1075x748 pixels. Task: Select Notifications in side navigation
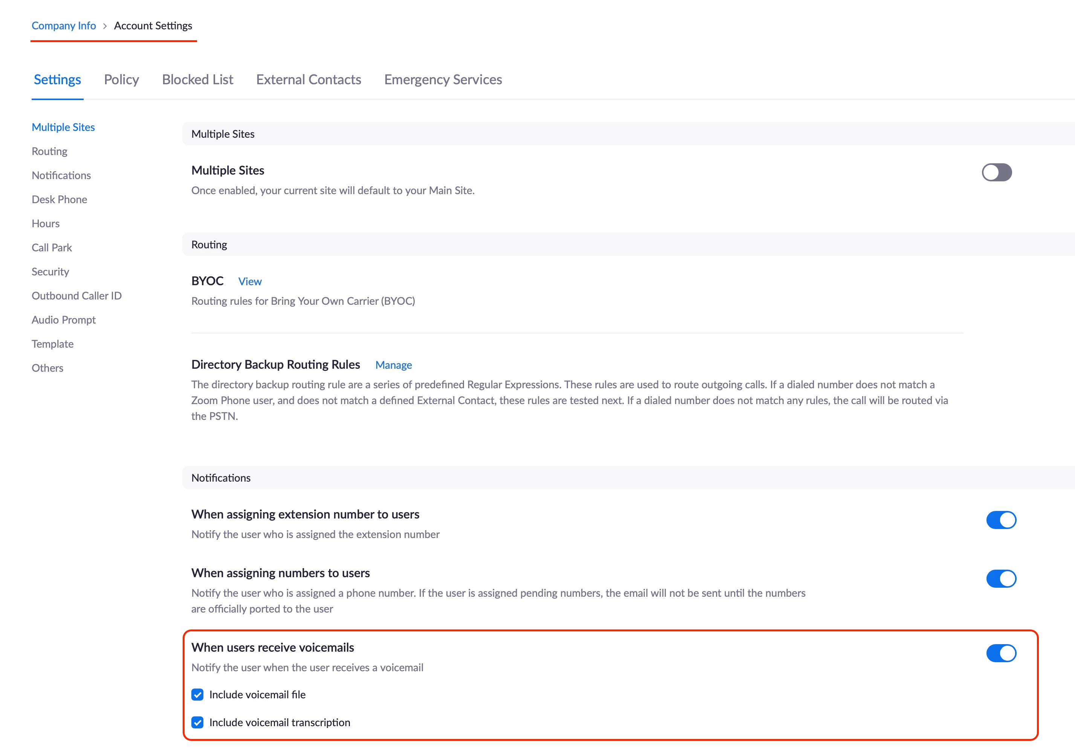click(61, 175)
